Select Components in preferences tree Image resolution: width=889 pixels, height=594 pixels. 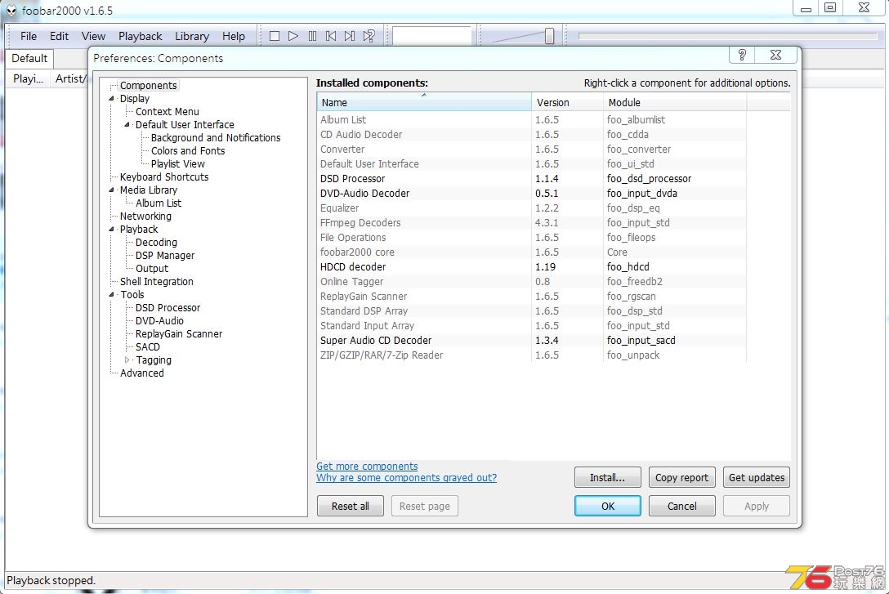tap(148, 86)
